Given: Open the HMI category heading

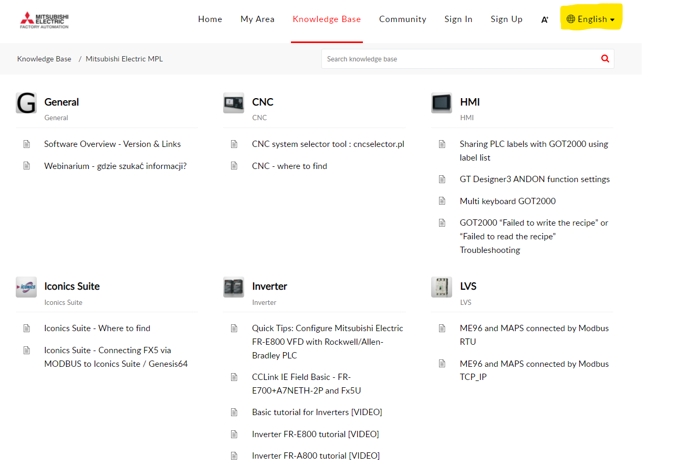Looking at the screenshot, I should point(470,102).
